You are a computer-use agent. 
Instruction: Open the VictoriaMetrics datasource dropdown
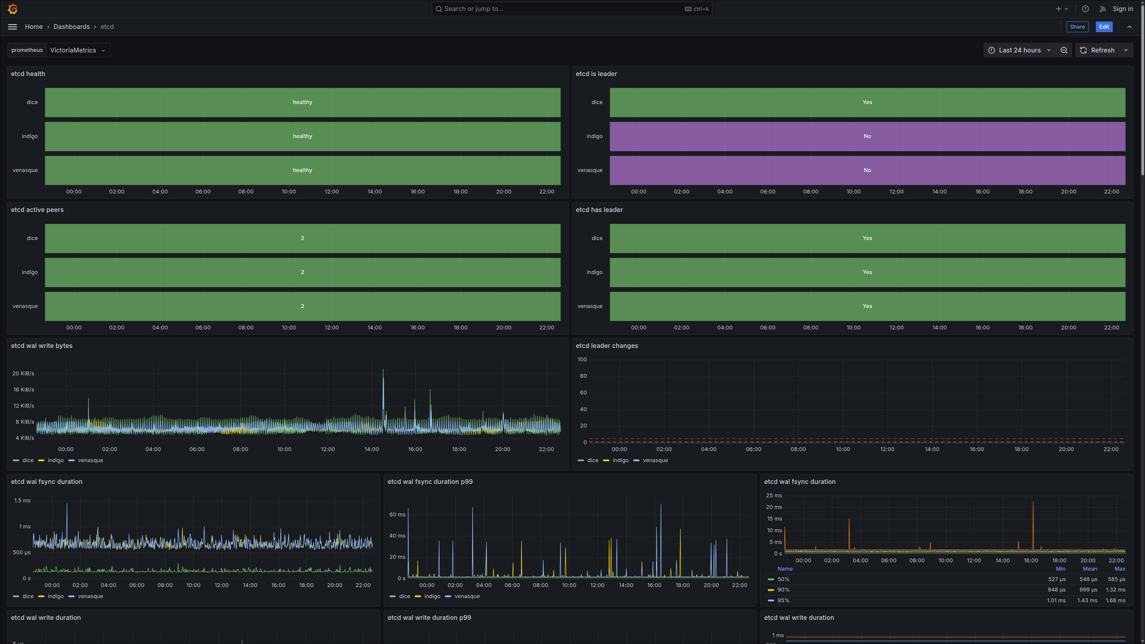point(78,50)
